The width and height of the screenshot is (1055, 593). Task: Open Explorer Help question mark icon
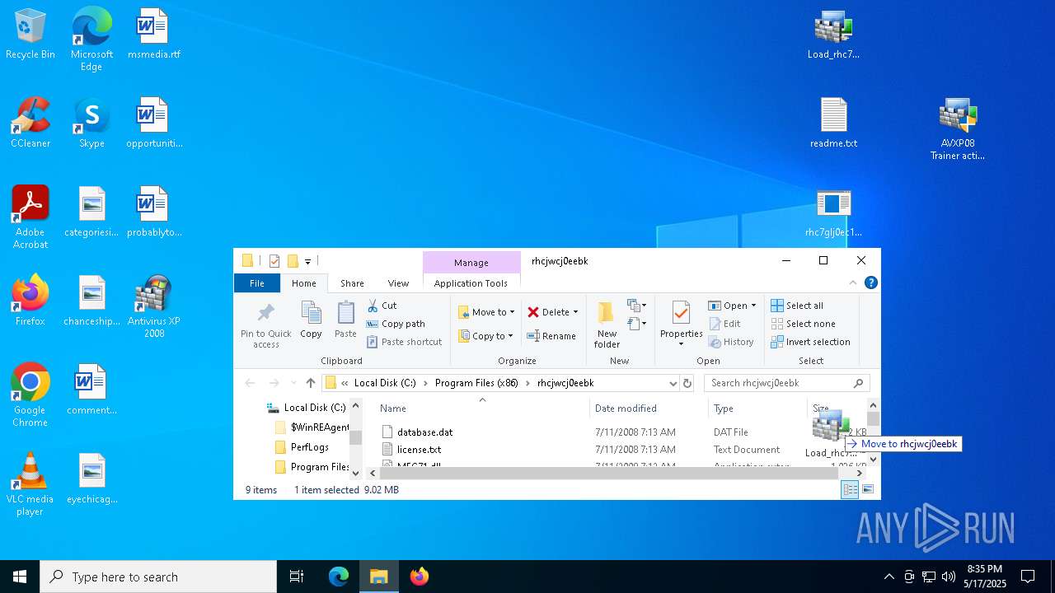(870, 282)
